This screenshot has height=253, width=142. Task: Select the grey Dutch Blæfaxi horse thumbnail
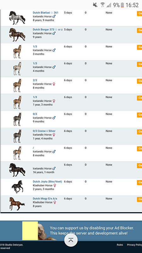[x=17, y=18]
